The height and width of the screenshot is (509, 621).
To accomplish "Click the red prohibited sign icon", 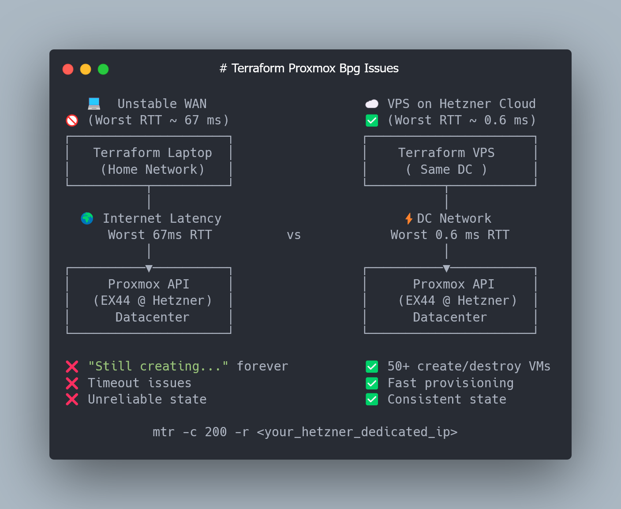I will 72,120.
